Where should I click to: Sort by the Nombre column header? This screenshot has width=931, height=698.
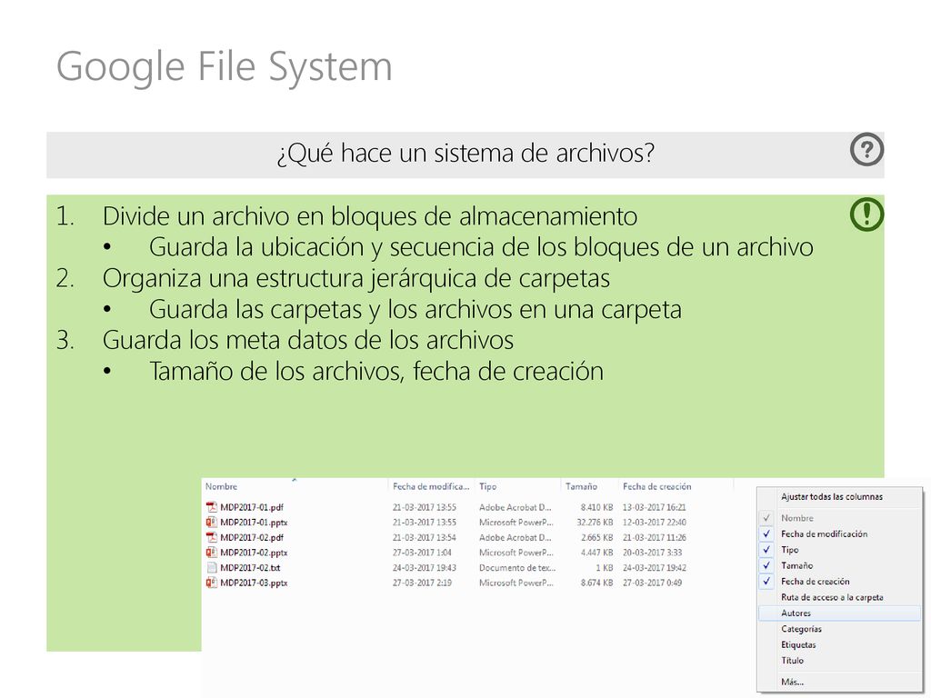click(221, 486)
